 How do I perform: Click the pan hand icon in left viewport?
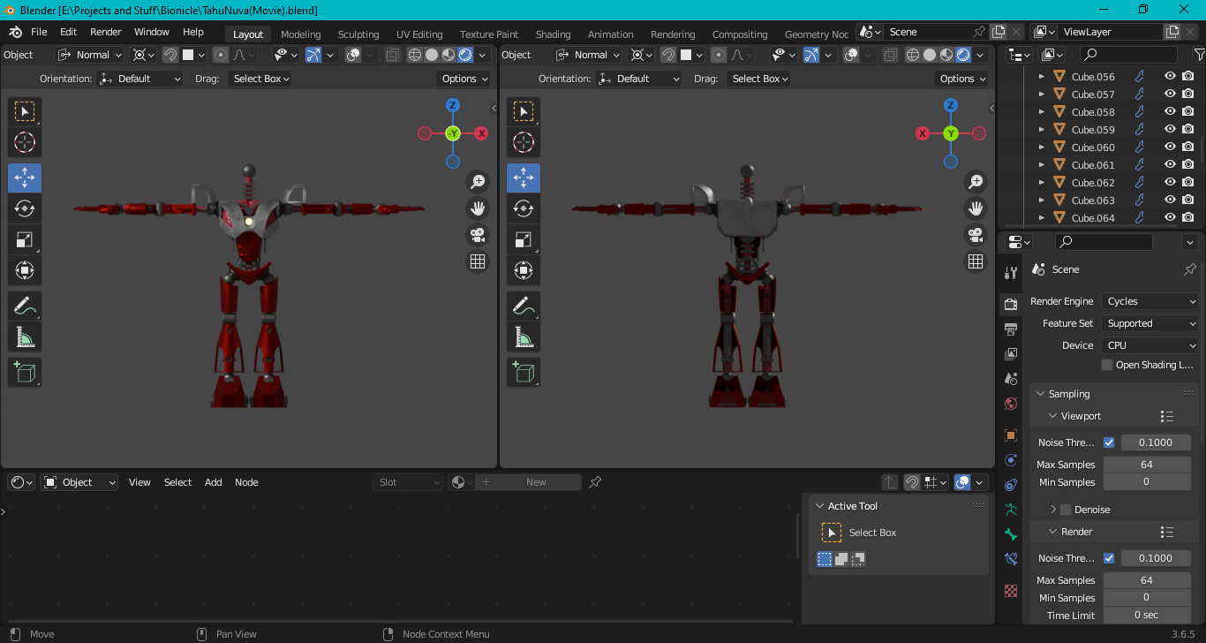click(x=478, y=208)
